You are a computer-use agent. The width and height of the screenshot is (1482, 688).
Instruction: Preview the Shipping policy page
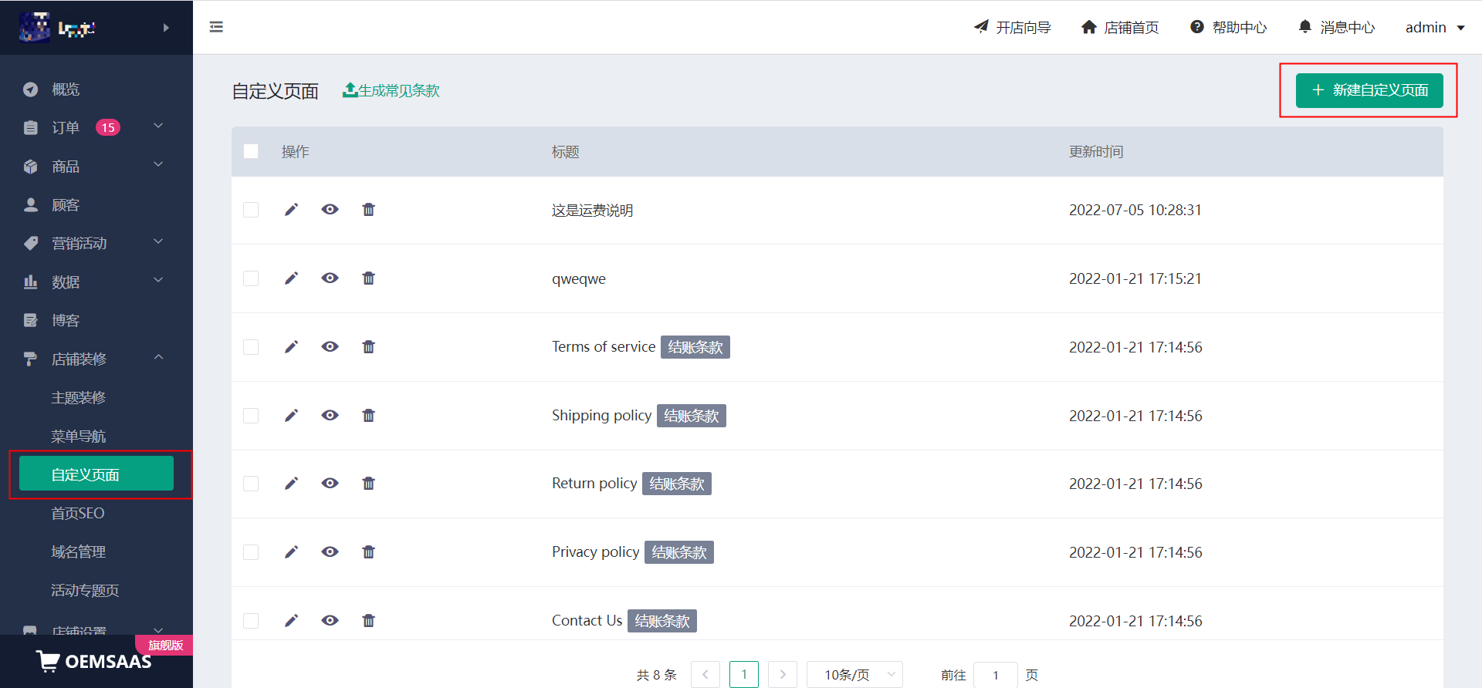pos(330,416)
